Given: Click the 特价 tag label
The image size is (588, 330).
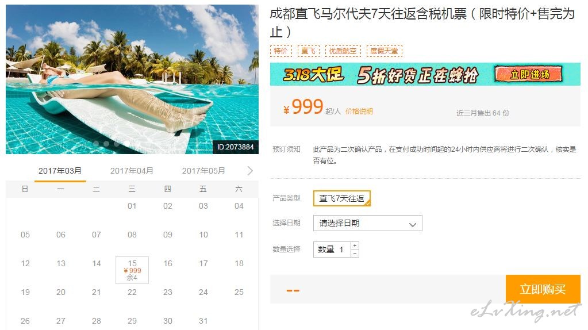Looking at the screenshot, I should click(280, 51).
